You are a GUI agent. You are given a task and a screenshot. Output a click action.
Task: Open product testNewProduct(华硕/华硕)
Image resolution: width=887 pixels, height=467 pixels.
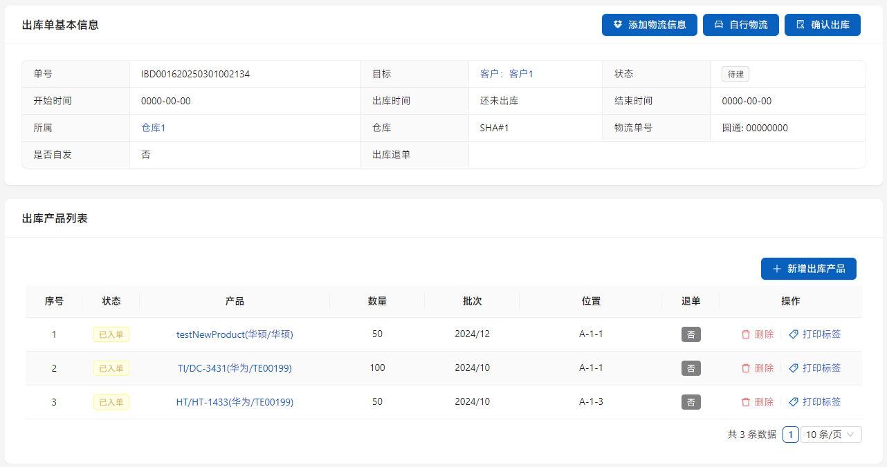coord(235,334)
